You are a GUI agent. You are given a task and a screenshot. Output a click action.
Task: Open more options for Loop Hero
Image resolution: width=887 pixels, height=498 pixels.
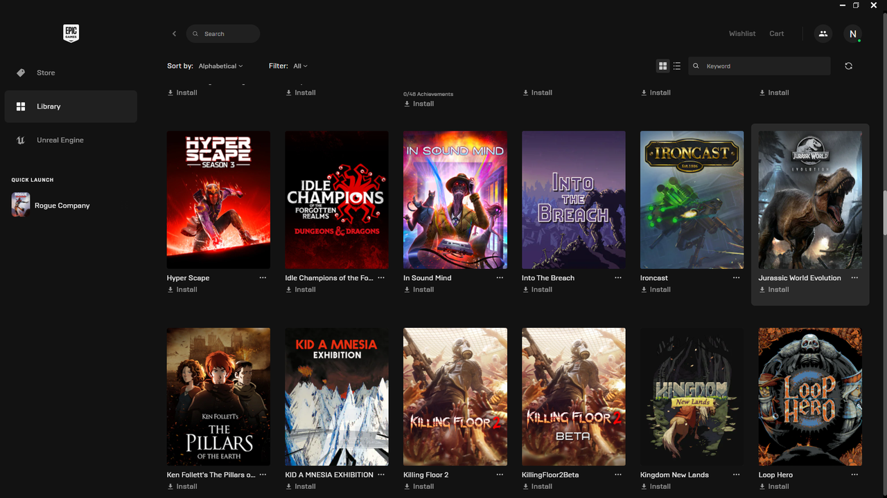pos(854,474)
